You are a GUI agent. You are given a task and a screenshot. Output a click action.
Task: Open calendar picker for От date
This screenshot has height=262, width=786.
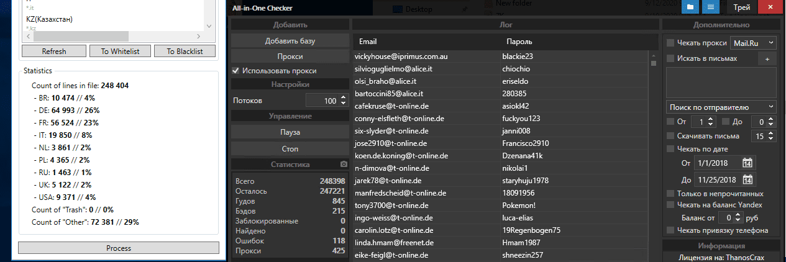[747, 163]
